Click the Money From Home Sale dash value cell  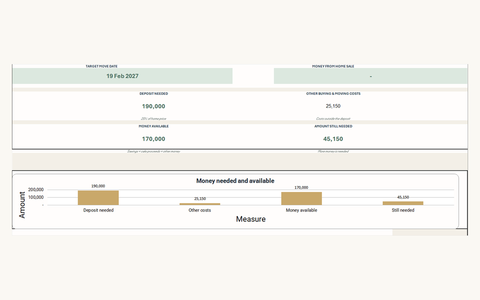[370, 76]
